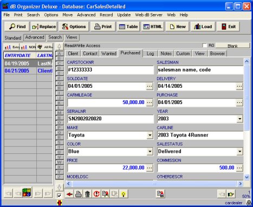Open the Web dB Server menu

(148, 15)
